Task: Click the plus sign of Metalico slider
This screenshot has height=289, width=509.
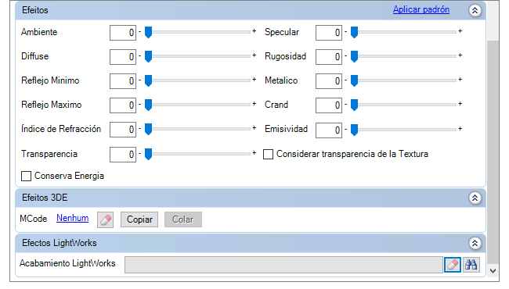Action: pyautogui.click(x=460, y=80)
